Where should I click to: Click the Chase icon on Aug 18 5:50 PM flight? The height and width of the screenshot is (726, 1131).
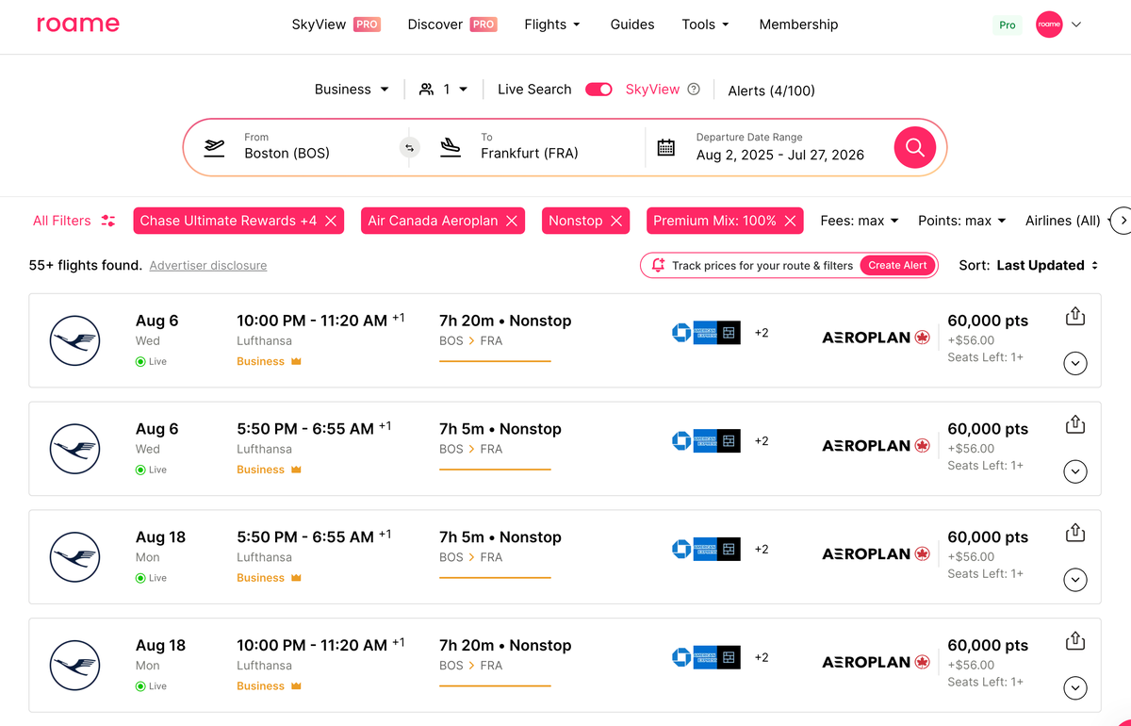[681, 550]
